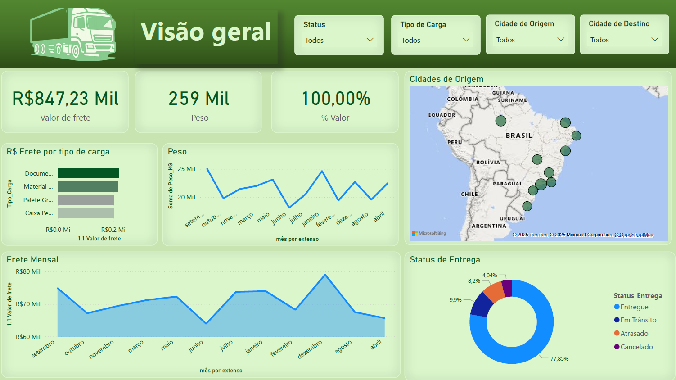Select the Entregue legend marker
676x380 pixels.
[x=616, y=307]
